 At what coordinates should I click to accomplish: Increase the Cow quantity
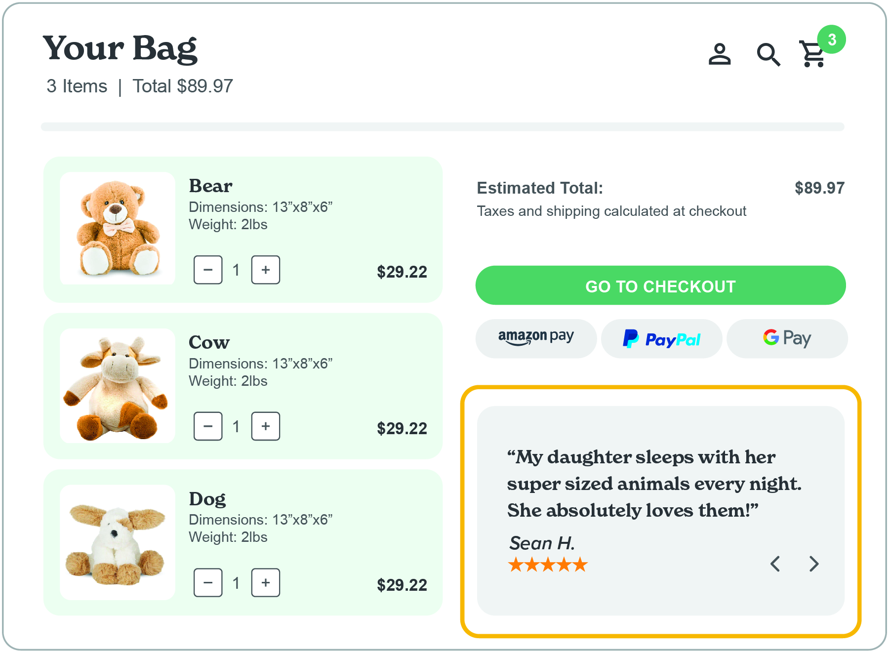[265, 426]
